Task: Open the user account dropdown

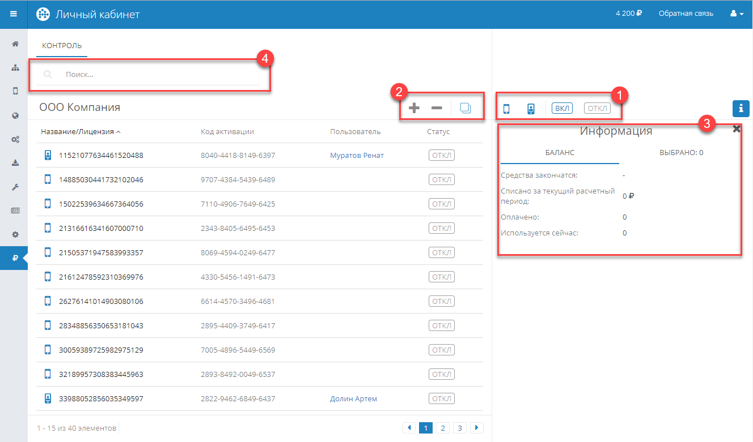Action: click(737, 14)
